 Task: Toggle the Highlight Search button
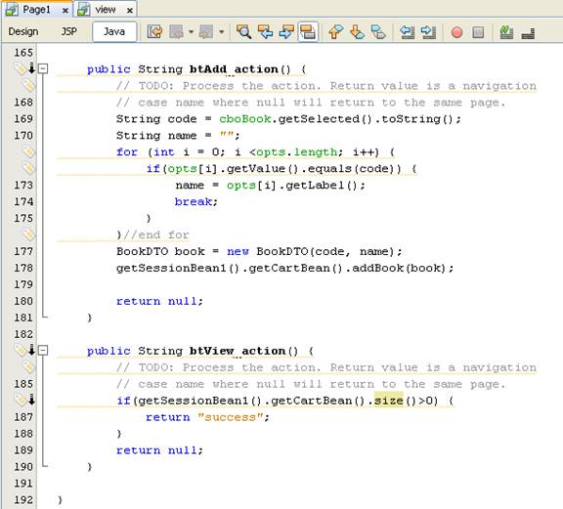tap(308, 32)
